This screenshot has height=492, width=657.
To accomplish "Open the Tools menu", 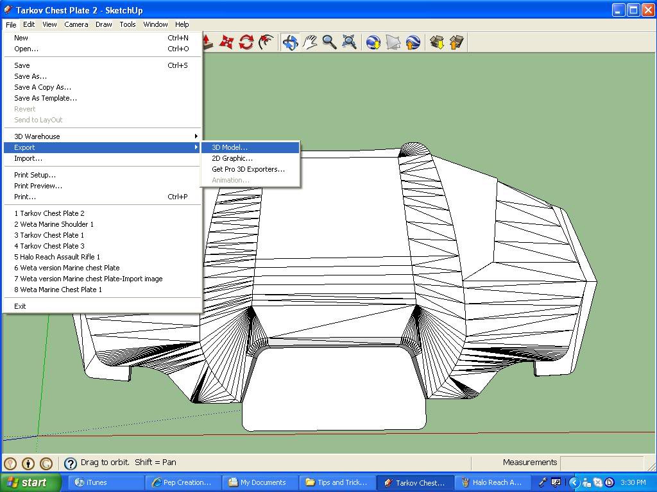I will pyautogui.click(x=128, y=25).
